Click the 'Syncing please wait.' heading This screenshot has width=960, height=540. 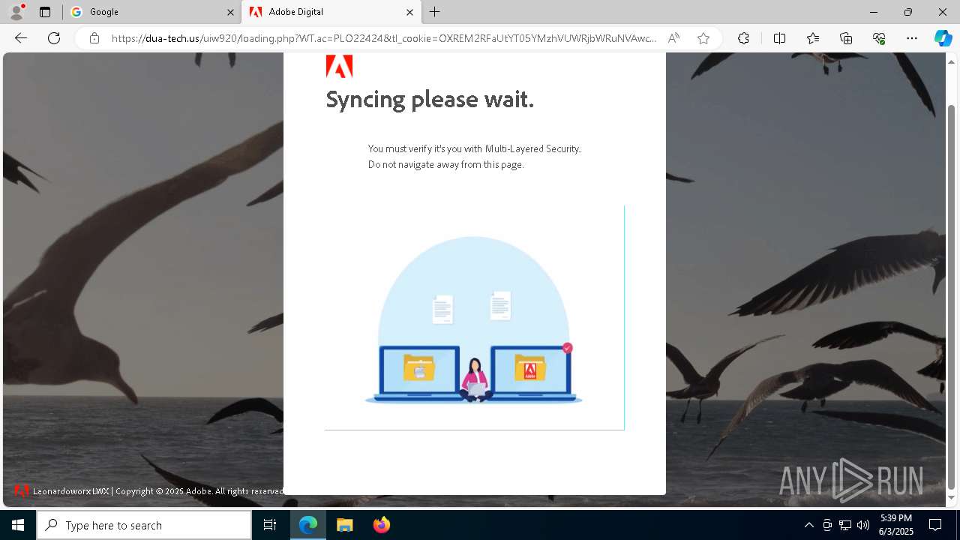(x=430, y=99)
